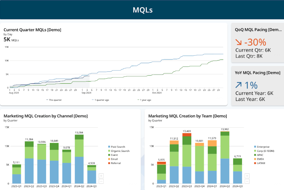Toggle EMEA in team legend

click(259, 159)
